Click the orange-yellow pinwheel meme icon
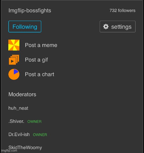Screen dimensions: 144x153 coord(14,45)
